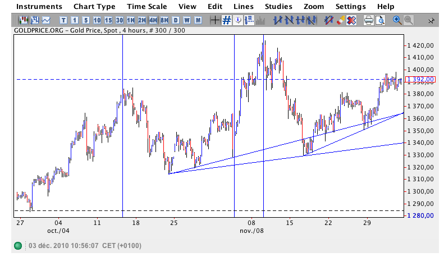The width and height of the screenshot is (444, 257).
Task: Toggle the grid display icon
Action: tap(227, 20)
